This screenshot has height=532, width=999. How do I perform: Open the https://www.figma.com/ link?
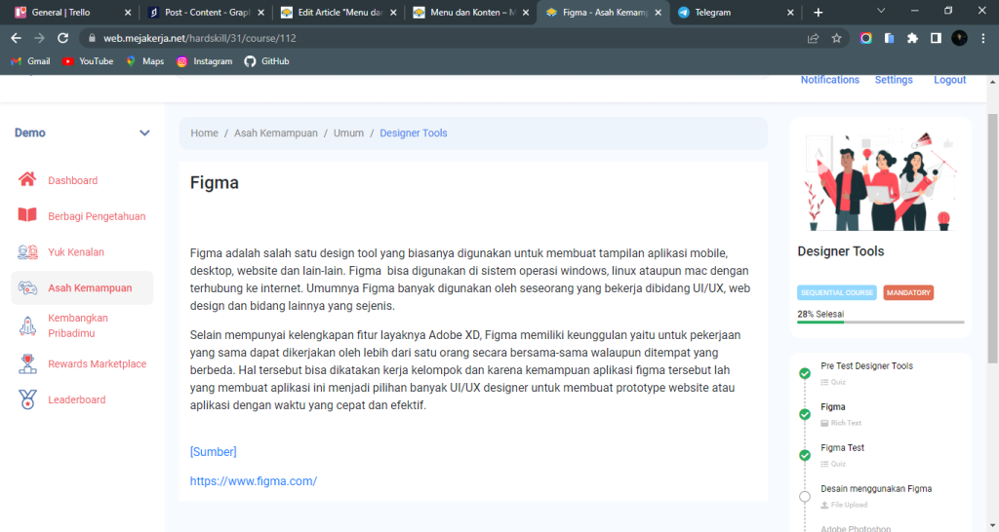(x=254, y=481)
